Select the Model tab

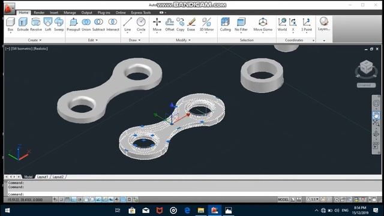(28, 177)
